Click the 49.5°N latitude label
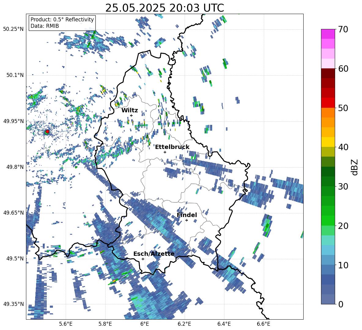 (x=15, y=259)
